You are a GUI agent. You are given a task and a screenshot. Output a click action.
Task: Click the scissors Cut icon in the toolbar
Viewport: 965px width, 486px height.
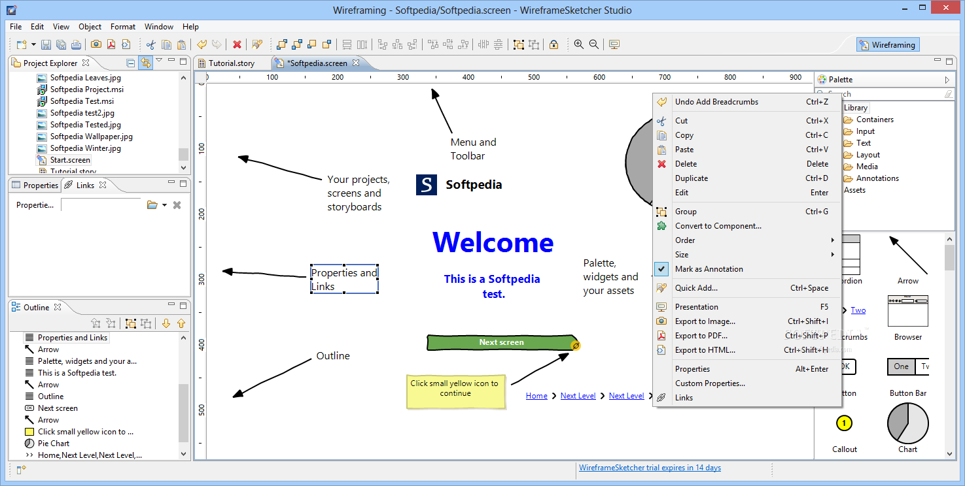[x=151, y=44]
